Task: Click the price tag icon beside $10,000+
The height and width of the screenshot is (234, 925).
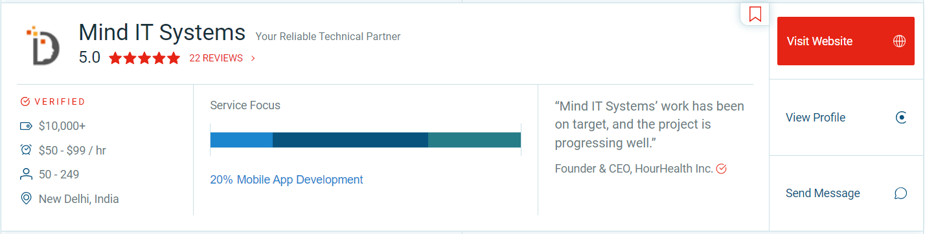Action: coord(26,126)
